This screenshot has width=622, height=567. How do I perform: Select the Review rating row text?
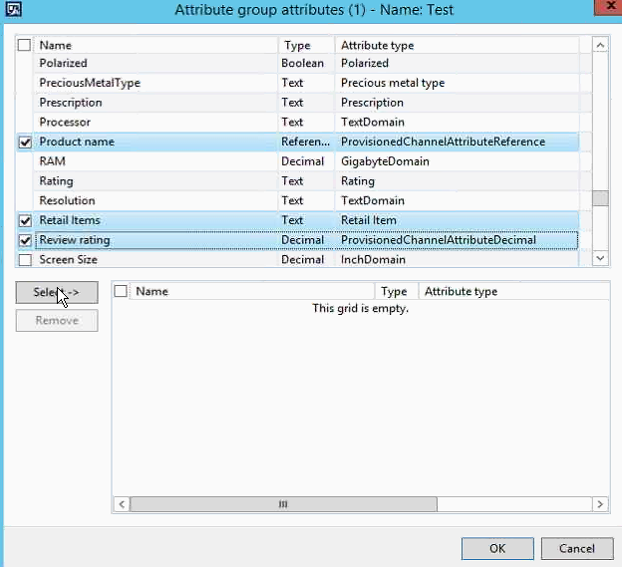pyautogui.click(x=75, y=240)
